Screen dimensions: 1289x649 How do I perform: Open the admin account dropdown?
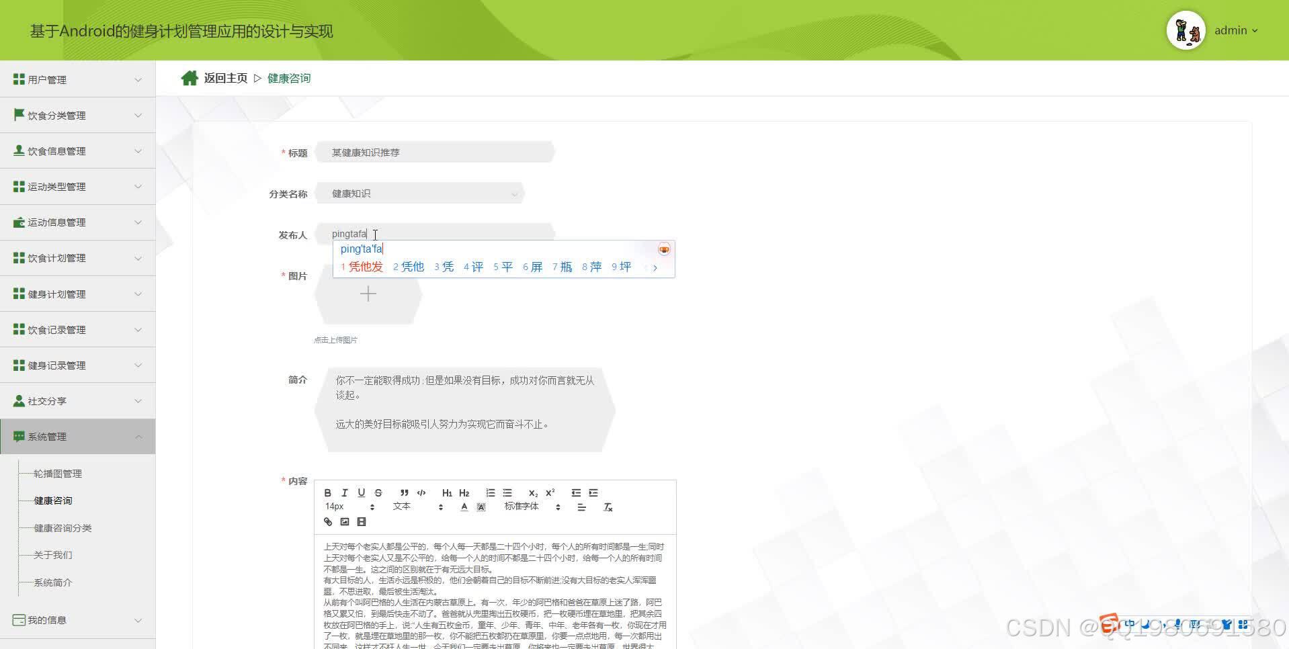(1236, 30)
